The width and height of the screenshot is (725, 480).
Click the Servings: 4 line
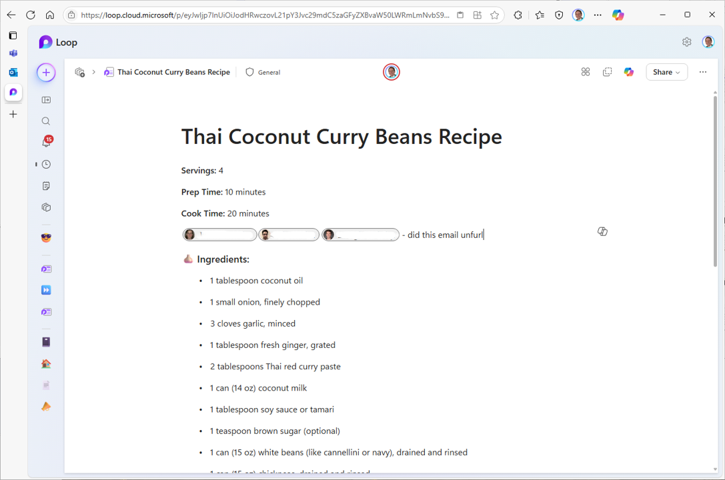pyautogui.click(x=202, y=171)
